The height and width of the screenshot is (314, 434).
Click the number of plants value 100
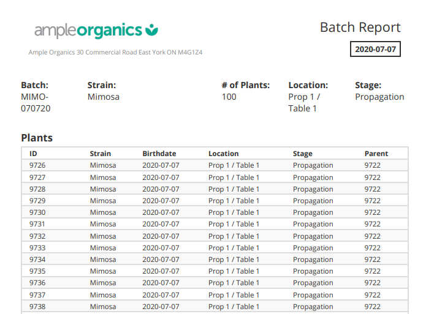[x=229, y=97]
